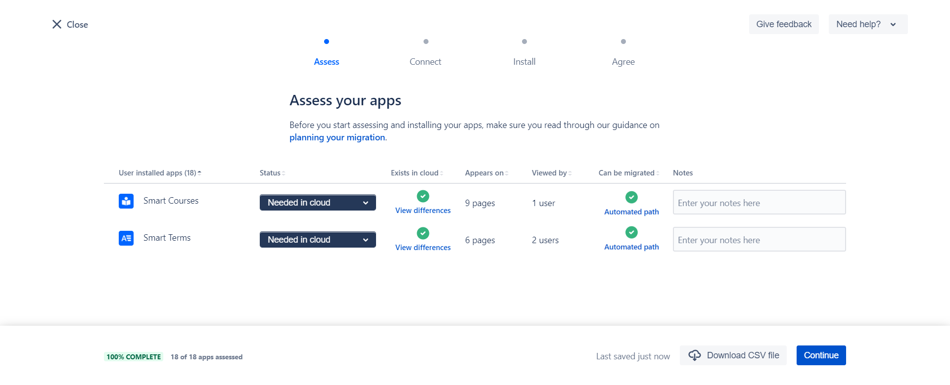Viewport: 950px width, 385px height.
Task: Click the 2 users value
Action: coord(545,240)
